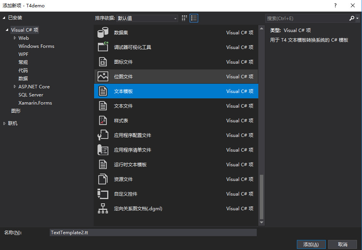Viewport: 362px width, 250px height.
Task: Select the 定向关系图文档(.dgml) template row
Action: tap(176, 208)
